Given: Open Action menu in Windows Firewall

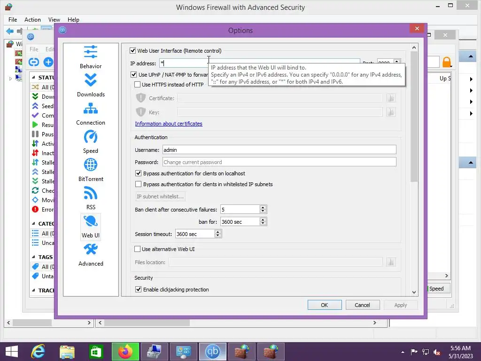Looking at the screenshot, I should [32, 20].
